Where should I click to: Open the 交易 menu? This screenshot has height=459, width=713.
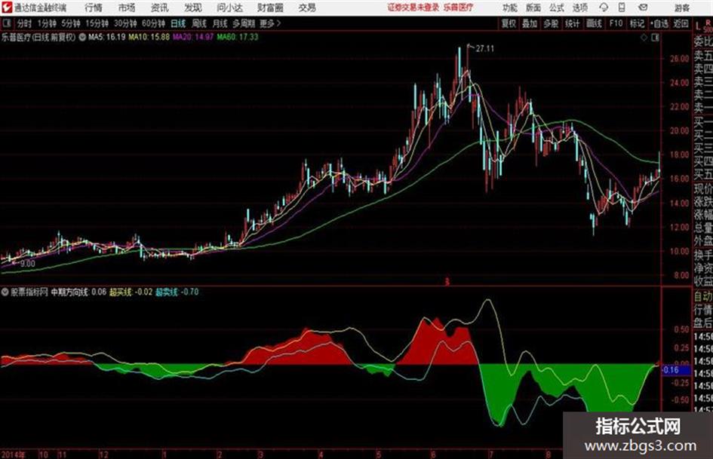pyautogui.click(x=307, y=8)
